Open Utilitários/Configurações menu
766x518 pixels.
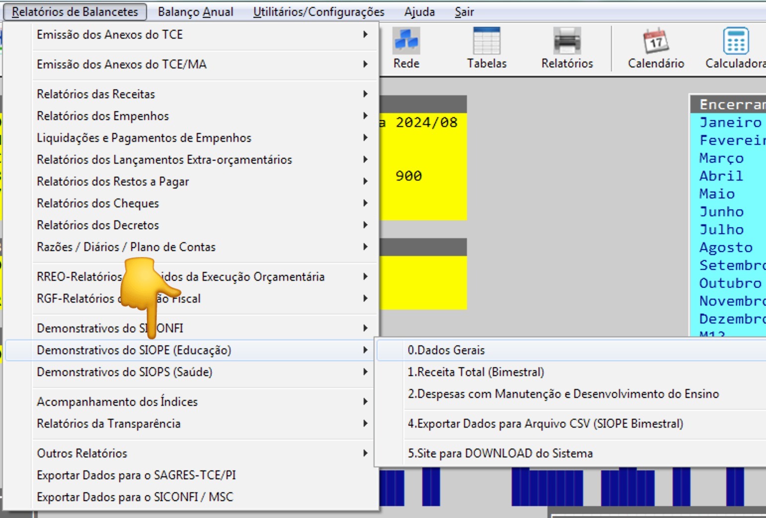(319, 12)
